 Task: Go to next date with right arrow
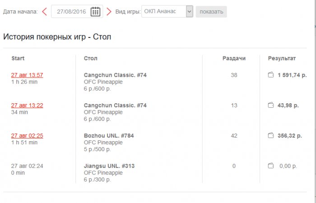pyautogui.click(x=109, y=12)
